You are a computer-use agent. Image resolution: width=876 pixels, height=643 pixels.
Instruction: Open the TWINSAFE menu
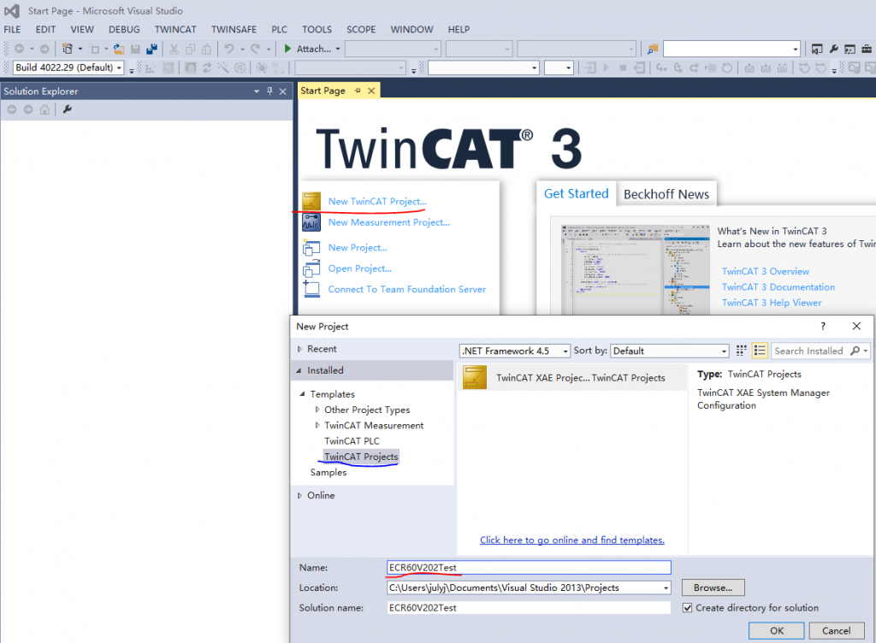pyautogui.click(x=234, y=30)
